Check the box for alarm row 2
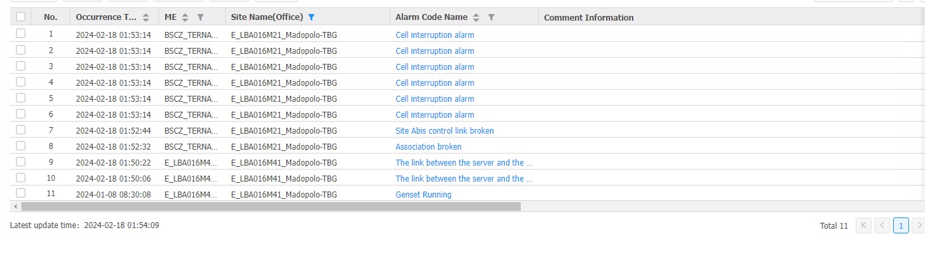 point(21,50)
